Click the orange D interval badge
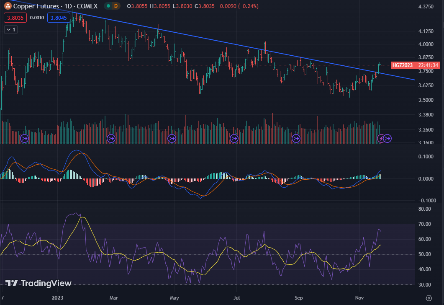 pyautogui.click(x=115, y=6)
